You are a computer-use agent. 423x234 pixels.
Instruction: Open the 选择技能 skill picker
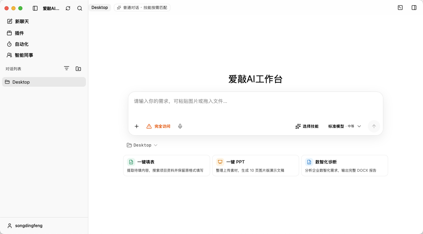(307, 126)
